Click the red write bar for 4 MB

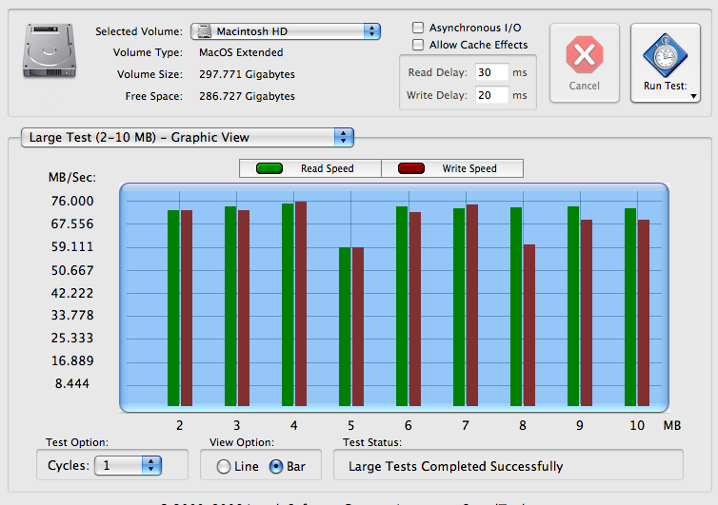[301, 303]
